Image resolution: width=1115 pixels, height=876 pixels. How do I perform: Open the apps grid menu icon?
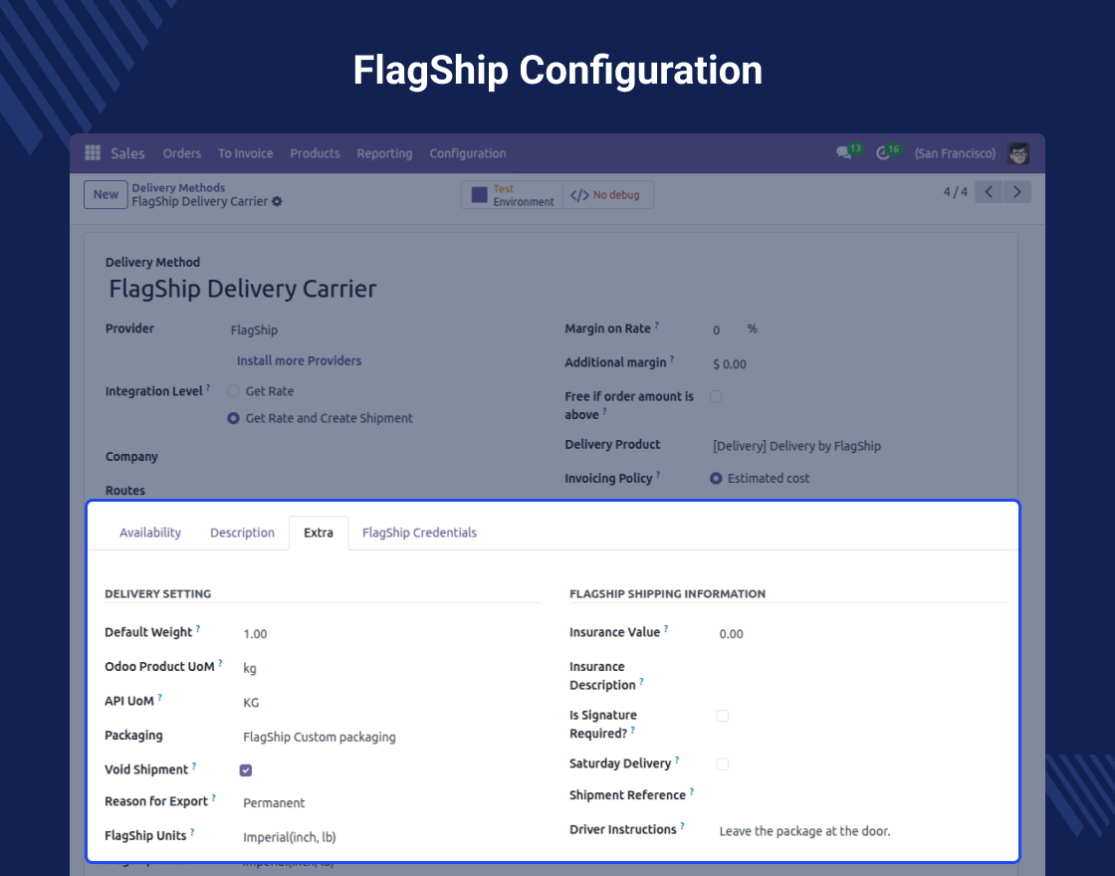(x=93, y=153)
